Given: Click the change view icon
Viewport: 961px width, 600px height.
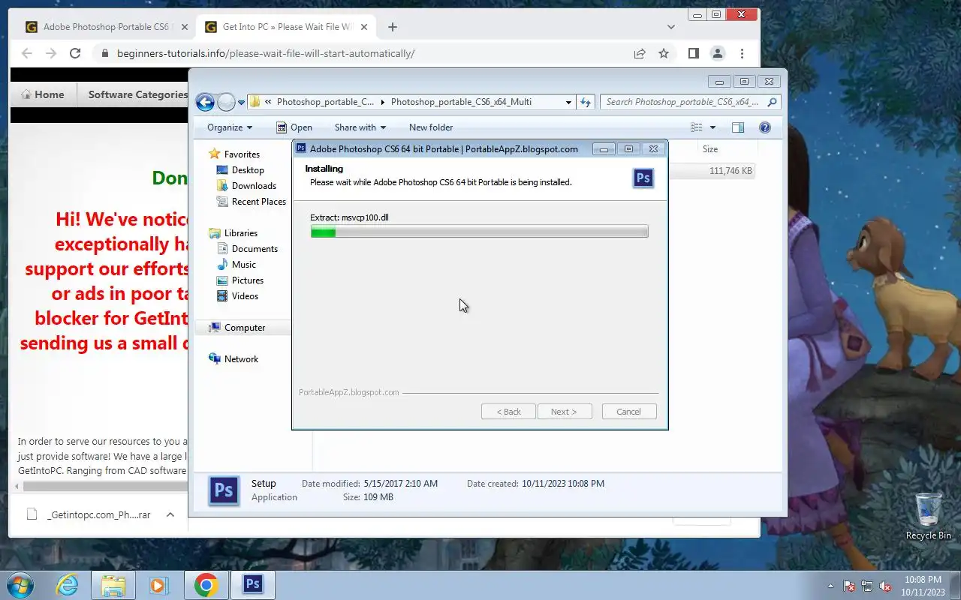Looking at the screenshot, I should [697, 127].
